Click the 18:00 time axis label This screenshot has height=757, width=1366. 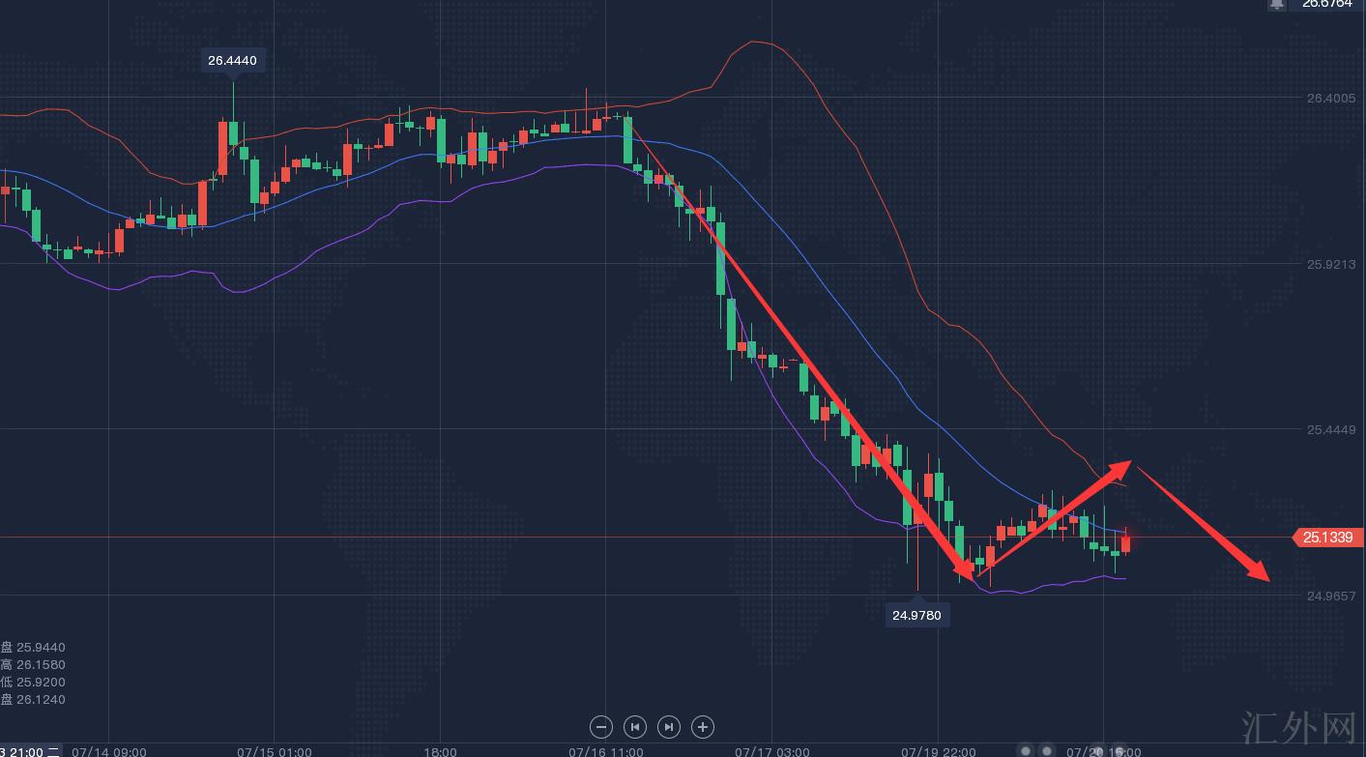[x=440, y=751]
